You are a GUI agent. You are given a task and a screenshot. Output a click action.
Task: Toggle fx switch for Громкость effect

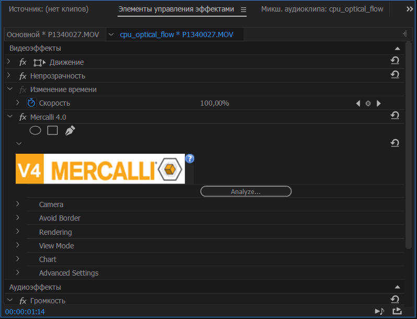pyautogui.click(x=23, y=301)
